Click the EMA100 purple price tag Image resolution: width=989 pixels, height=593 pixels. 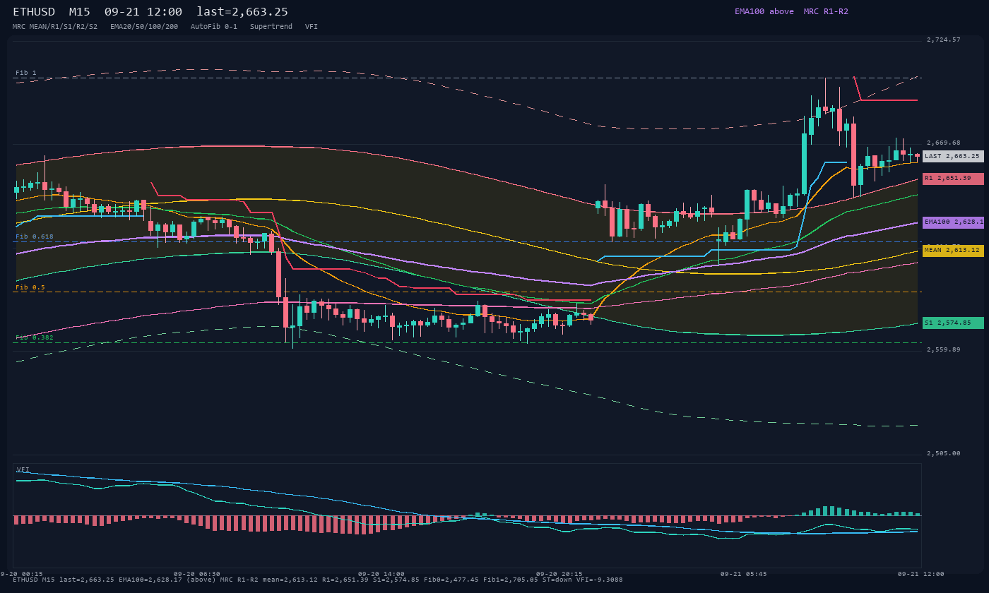pyautogui.click(x=953, y=222)
